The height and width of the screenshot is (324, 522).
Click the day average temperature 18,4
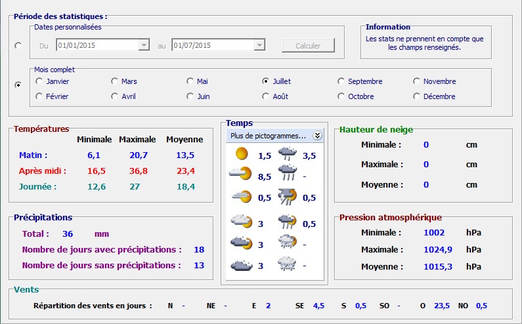click(x=186, y=187)
